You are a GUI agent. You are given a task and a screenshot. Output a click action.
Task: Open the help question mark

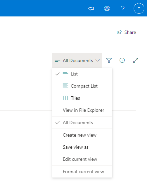[123, 9]
